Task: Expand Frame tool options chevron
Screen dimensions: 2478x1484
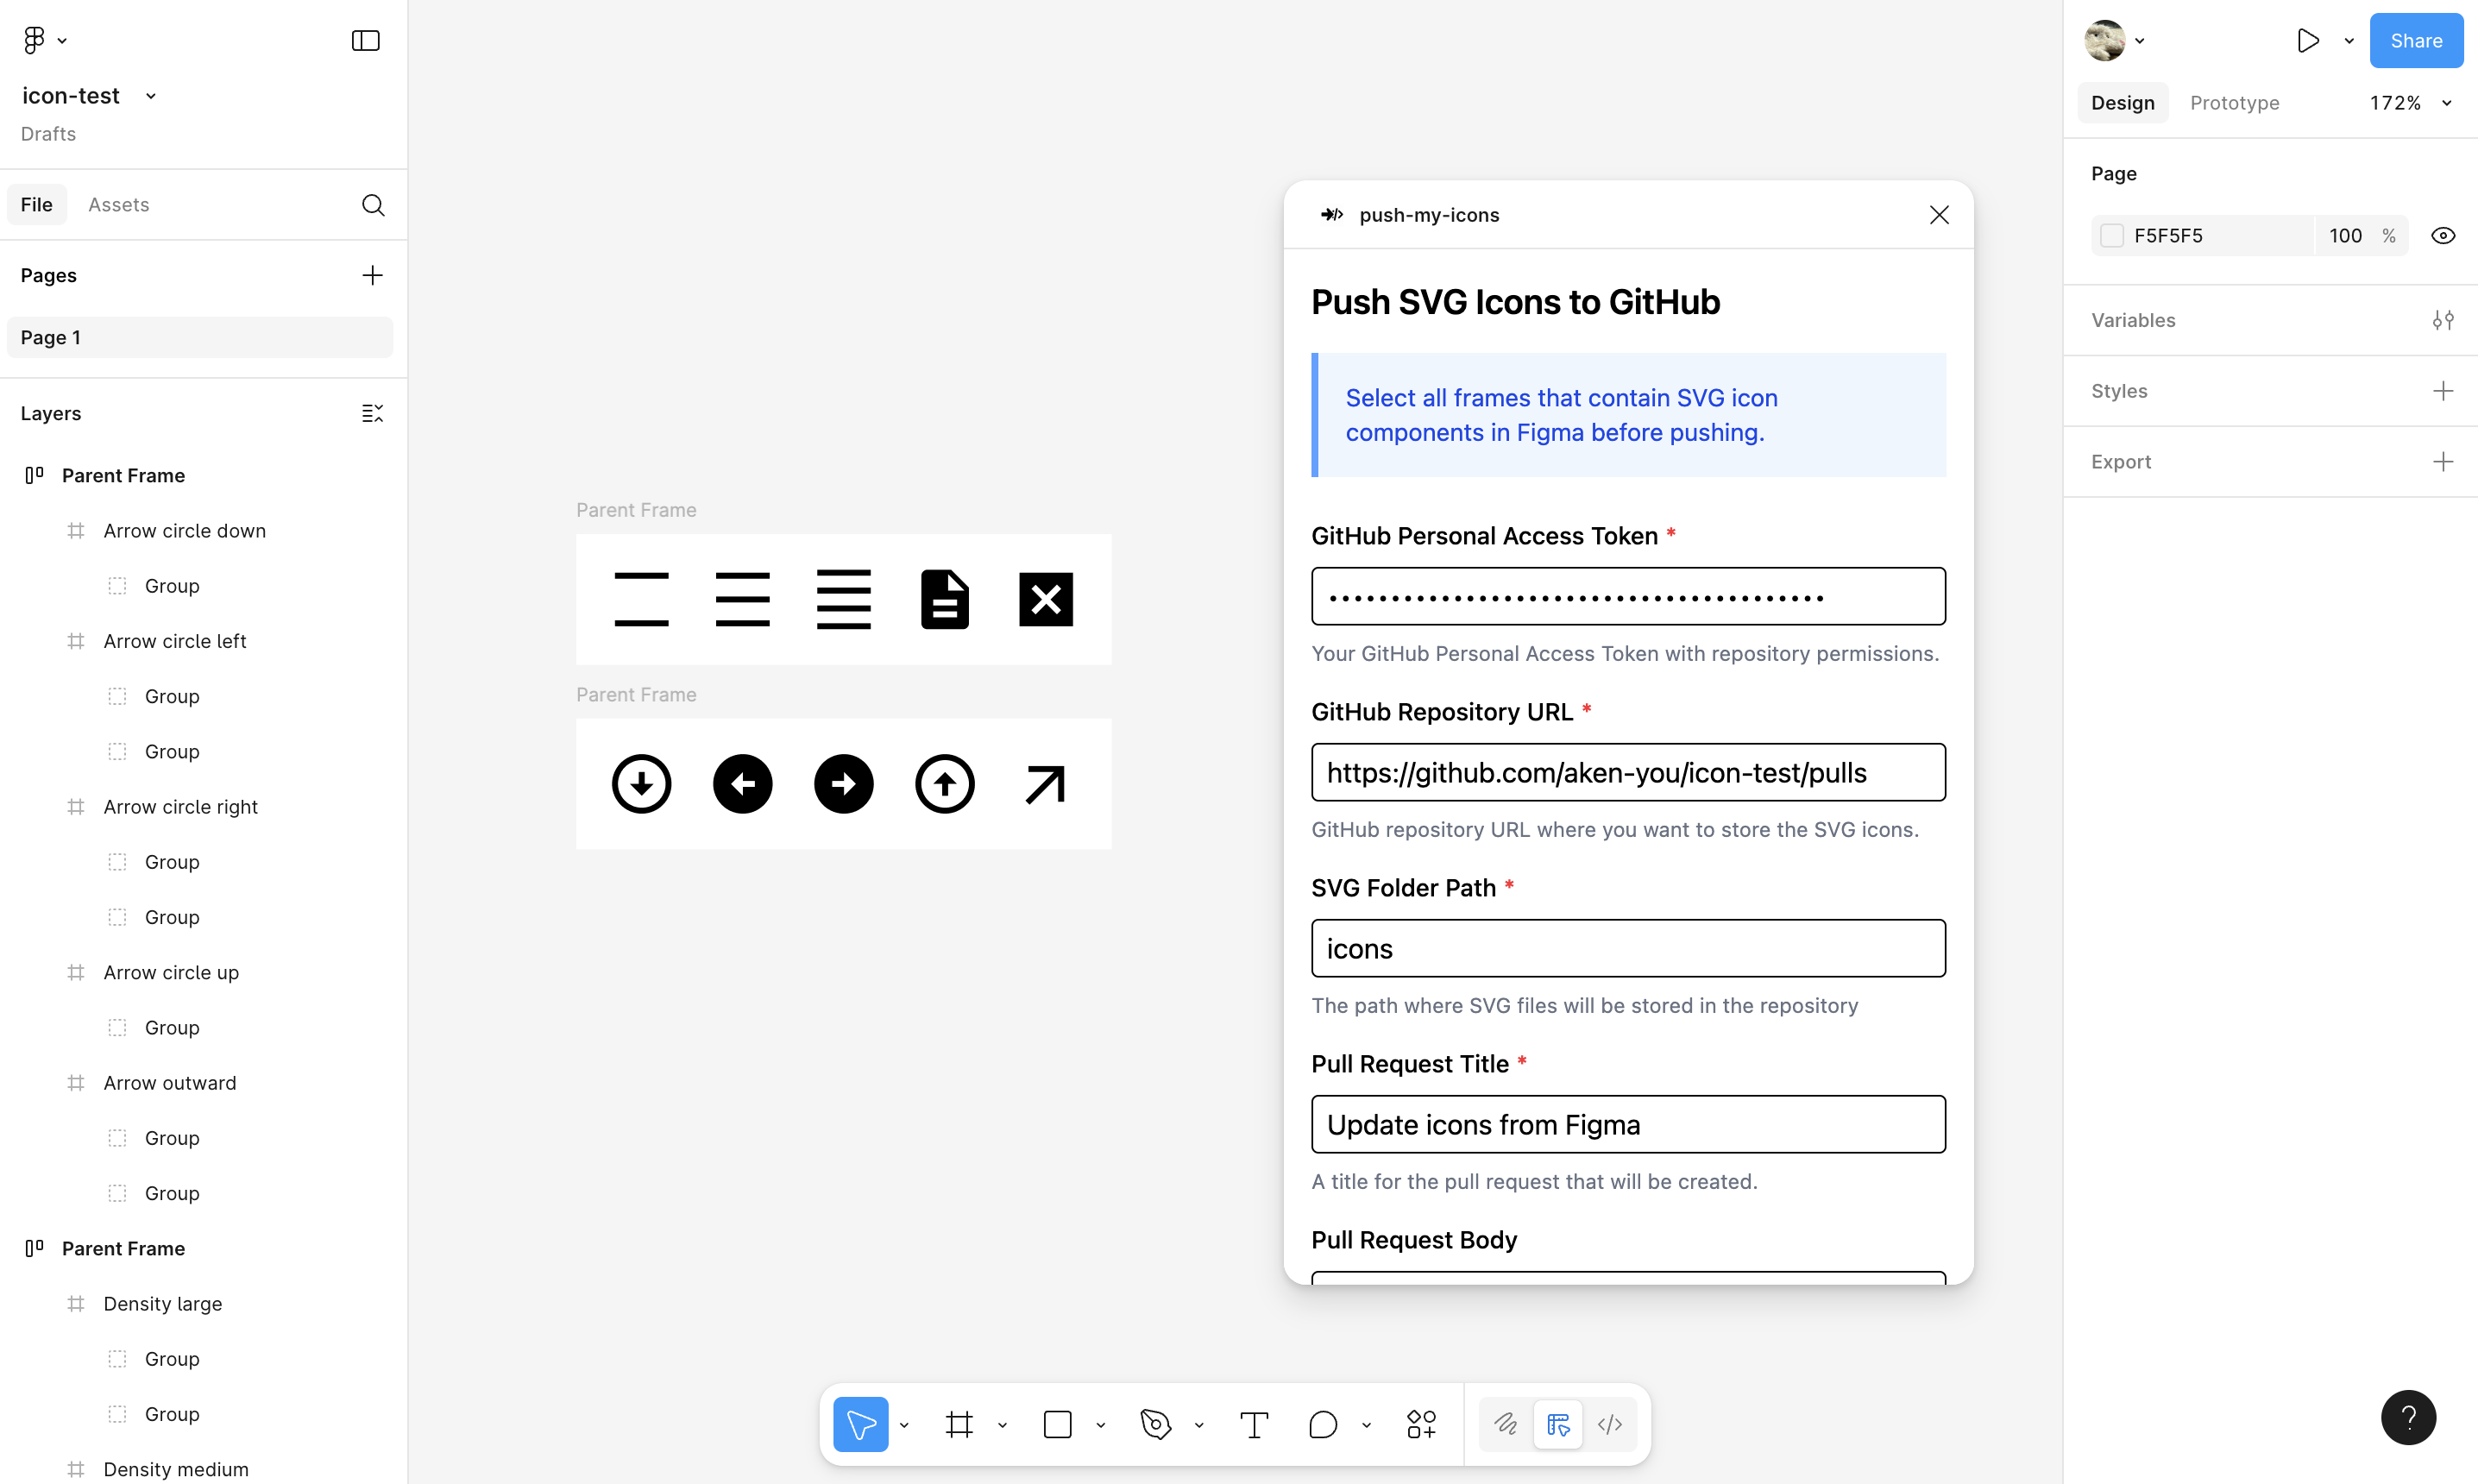Action: point(1002,1425)
